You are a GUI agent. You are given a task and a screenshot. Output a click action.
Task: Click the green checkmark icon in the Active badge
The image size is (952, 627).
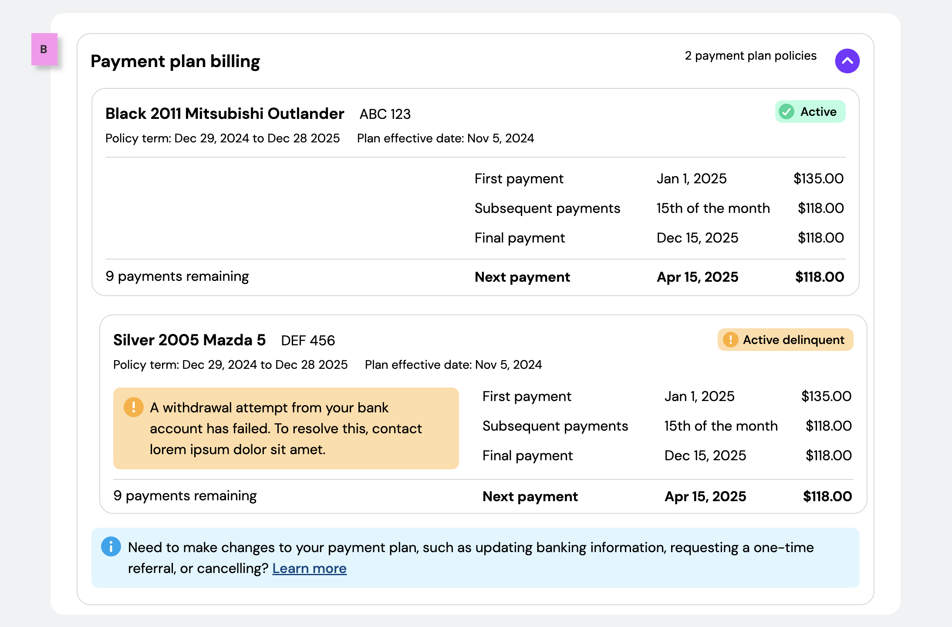787,112
